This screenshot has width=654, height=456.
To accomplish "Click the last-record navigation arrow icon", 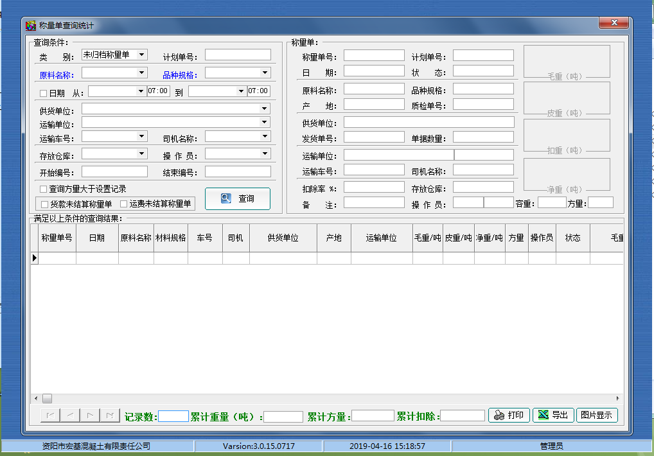I will (109, 416).
